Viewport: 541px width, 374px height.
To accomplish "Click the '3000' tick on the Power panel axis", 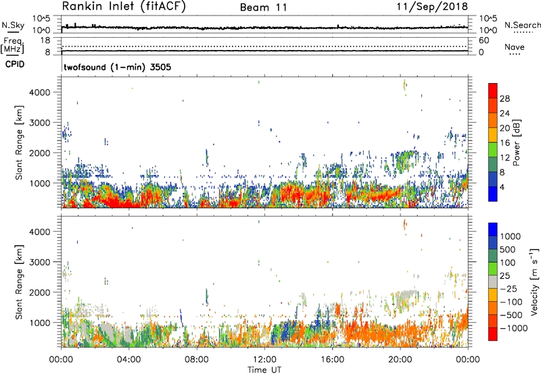I will 39,123.
